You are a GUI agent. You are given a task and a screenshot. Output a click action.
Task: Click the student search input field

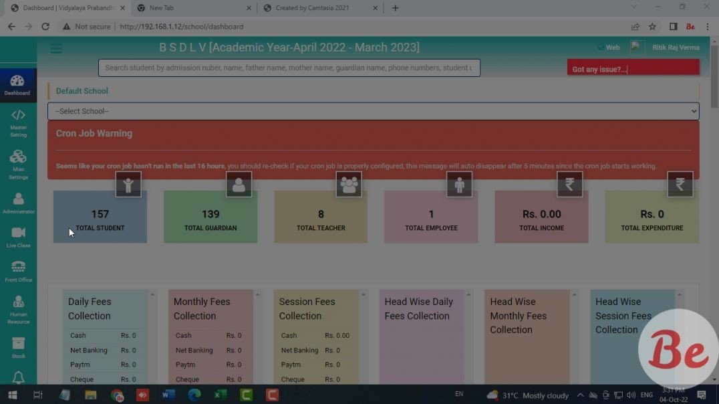[x=289, y=68]
